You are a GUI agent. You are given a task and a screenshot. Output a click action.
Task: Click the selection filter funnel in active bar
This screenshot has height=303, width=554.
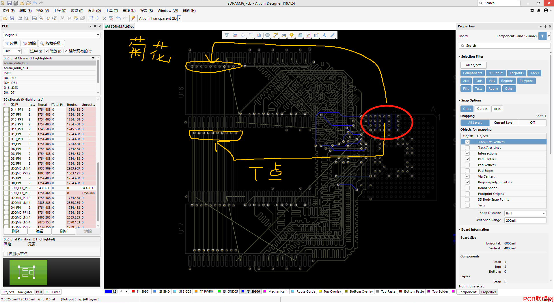(227, 35)
